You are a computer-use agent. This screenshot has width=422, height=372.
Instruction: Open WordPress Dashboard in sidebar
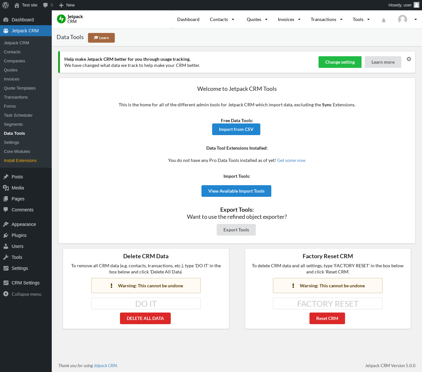point(26,20)
